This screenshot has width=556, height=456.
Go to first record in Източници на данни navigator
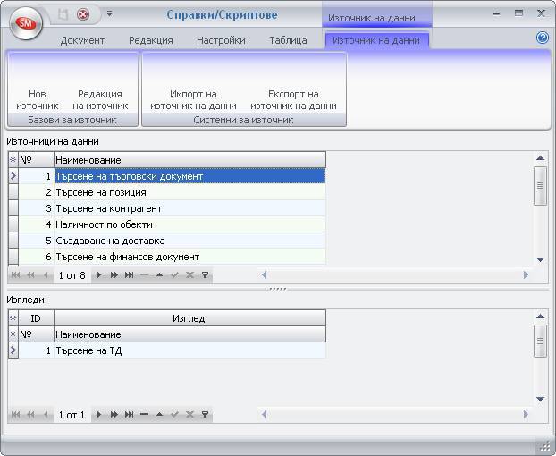15,274
